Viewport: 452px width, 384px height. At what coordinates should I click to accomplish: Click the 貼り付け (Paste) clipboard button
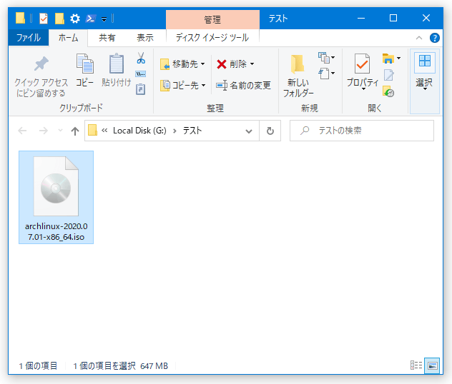117,70
